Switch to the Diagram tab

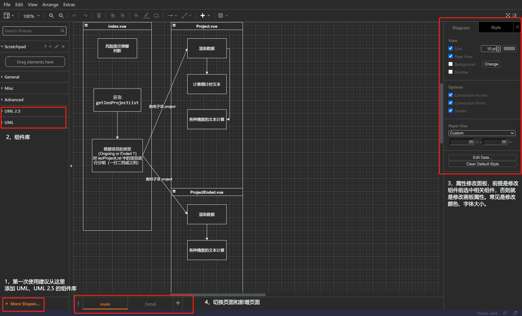[x=461, y=28]
